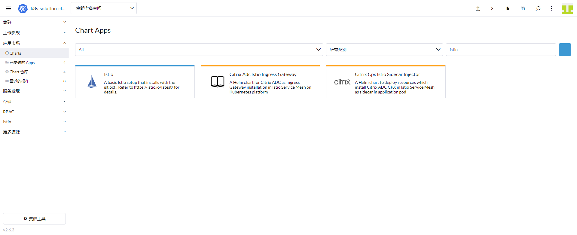Click the Citrix ADC CPX sidecar description text
Image resolution: width=577 pixels, height=235 pixels.
(x=395, y=87)
